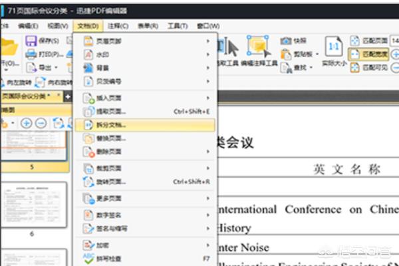Select 旋转页面 menu entry
Viewport: 399px width, 266px height.
(145, 182)
